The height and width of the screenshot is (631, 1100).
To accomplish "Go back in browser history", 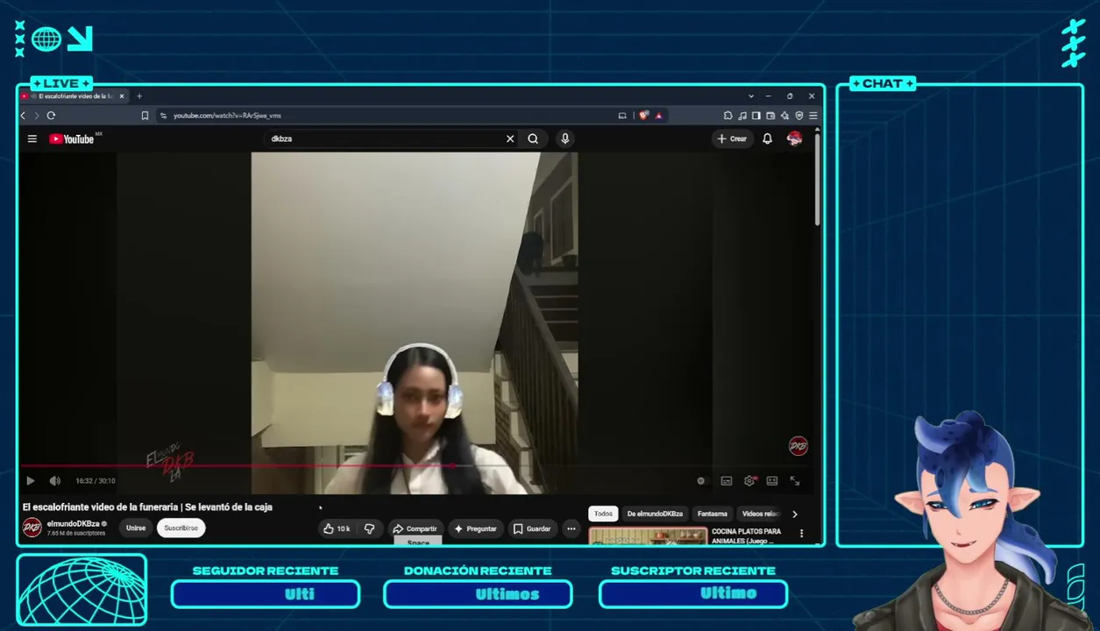I will pos(23,115).
